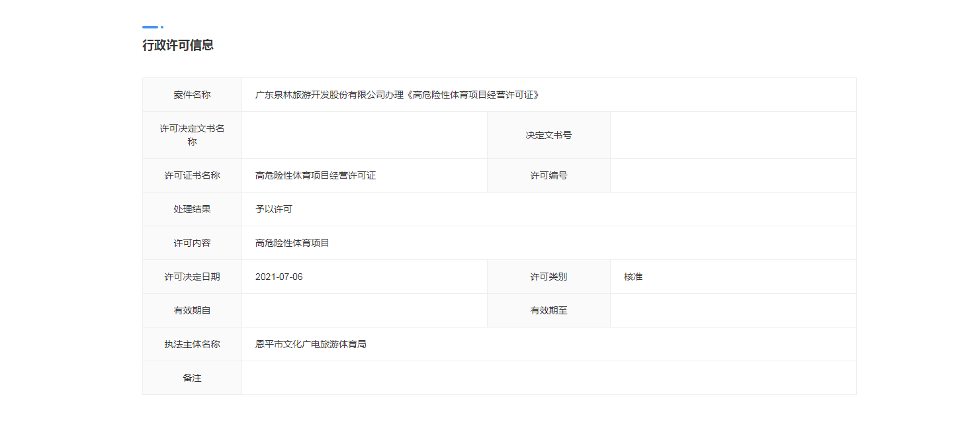Image resolution: width=962 pixels, height=440 pixels.
Task: Click the 许可内容 label cell
Action: (193, 243)
